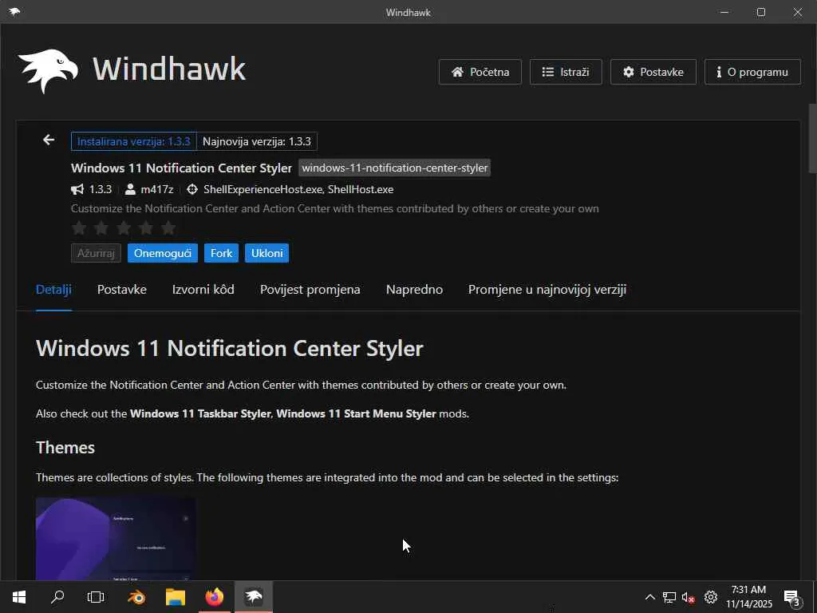This screenshot has width=817, height=613.
Task: Open the Napredno tab
Action: 414,289
